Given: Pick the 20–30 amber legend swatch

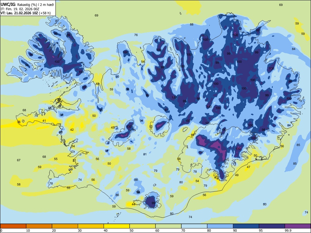Looking at the screenshot, I should tap(65, 226).
